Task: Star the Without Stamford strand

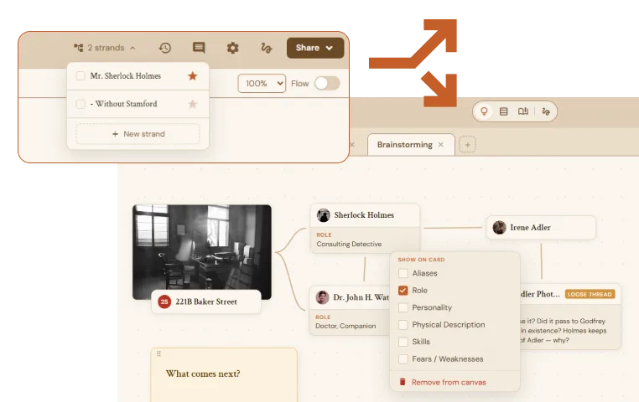Action: point(192,104)
